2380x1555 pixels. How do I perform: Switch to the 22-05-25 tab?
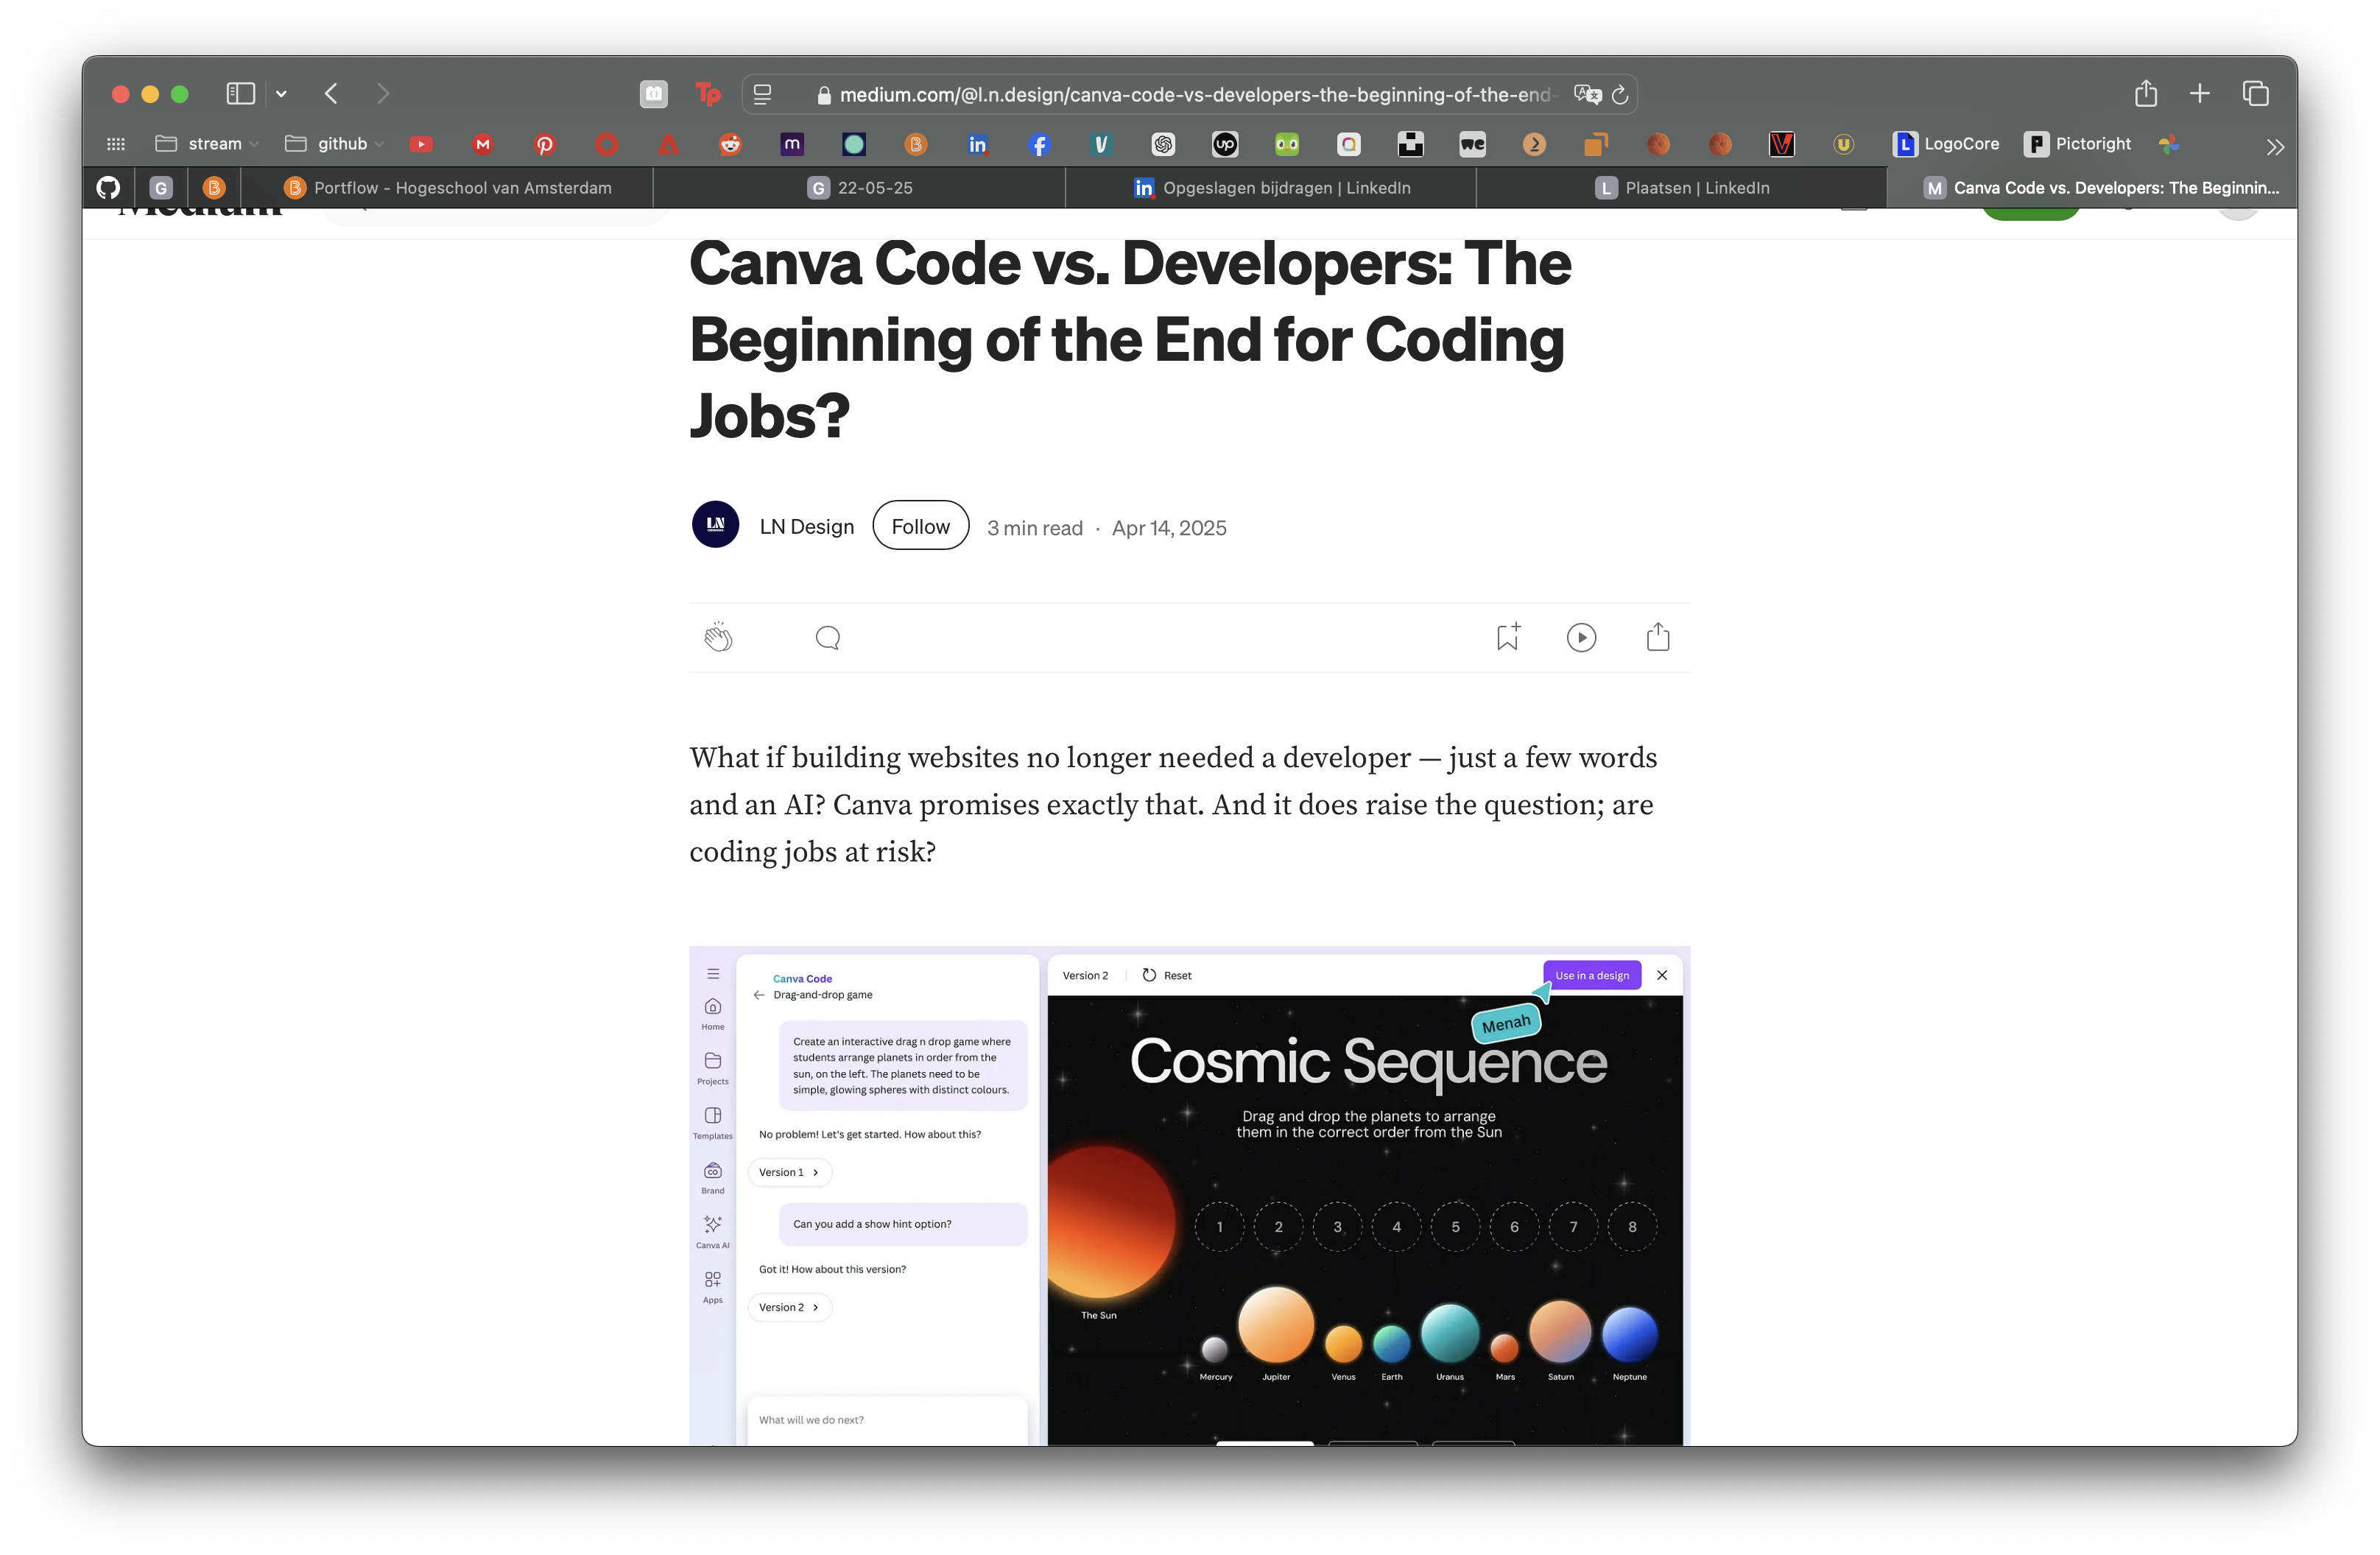pos(860,188)
